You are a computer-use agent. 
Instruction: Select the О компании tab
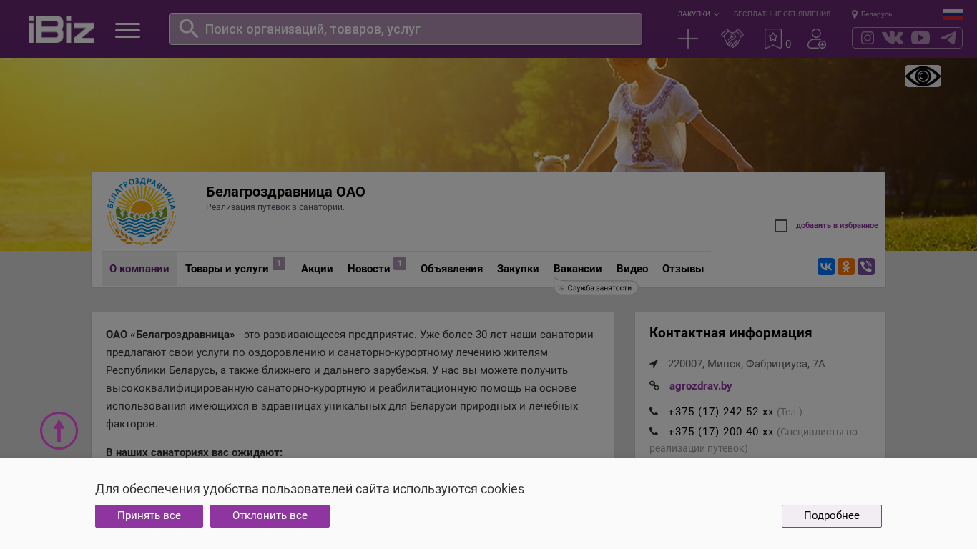[139, 269]
